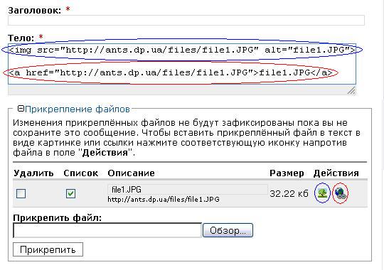This screenshot has width=384, height=270.
Task: Click the insert-as-link globe icon
Action: tap(341, 193)
